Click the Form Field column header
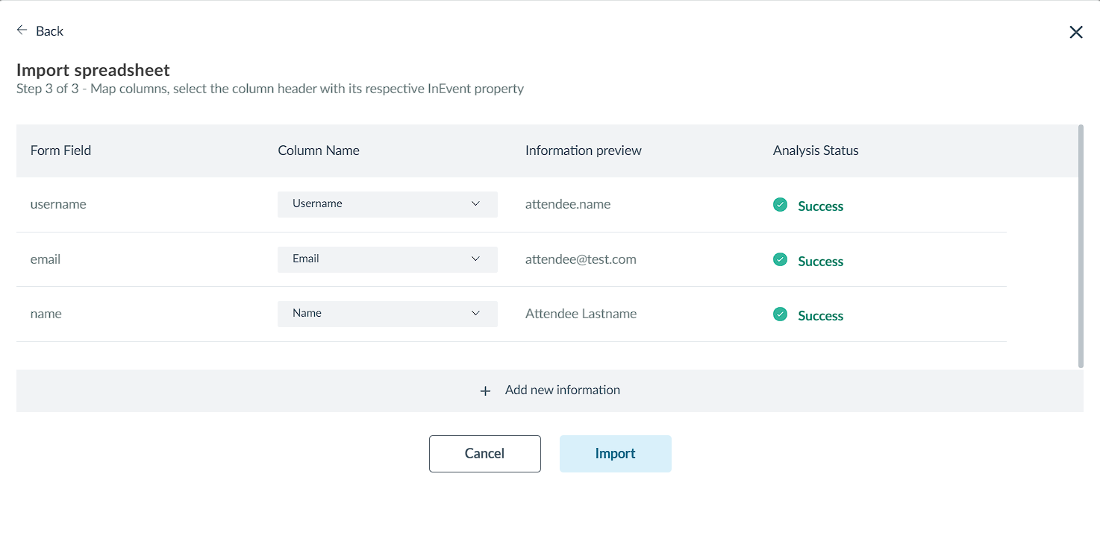1100x544 pixels. 60,151
